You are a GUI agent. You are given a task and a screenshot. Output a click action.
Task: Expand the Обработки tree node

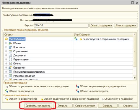(6, 68)
